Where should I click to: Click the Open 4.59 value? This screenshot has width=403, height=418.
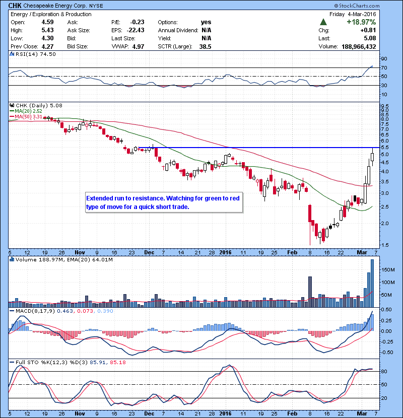click(x=47, y=22)
